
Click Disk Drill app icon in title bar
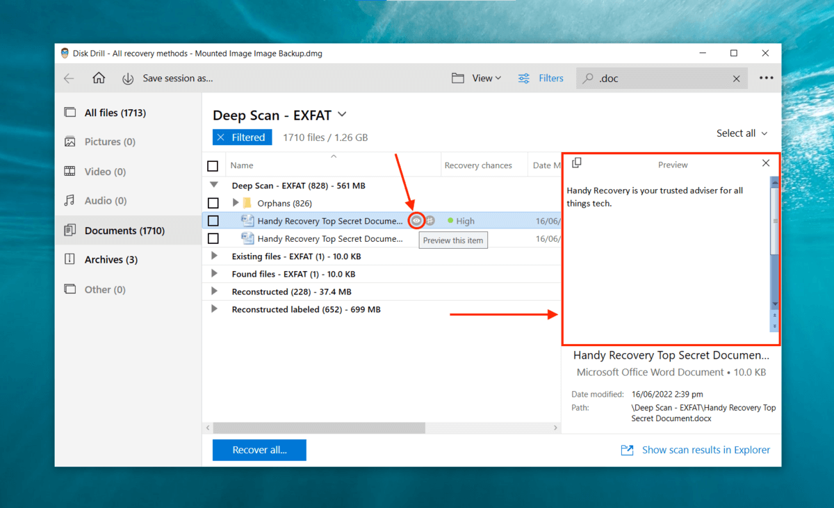[65, 54]
